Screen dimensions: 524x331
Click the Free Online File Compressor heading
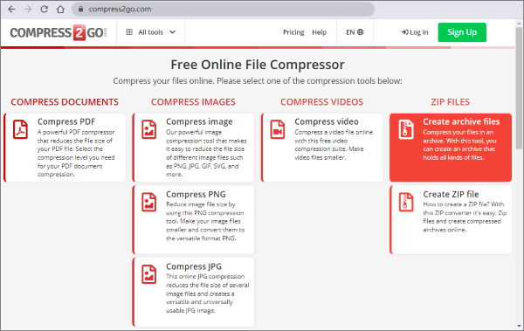click(x=258, y=65)
